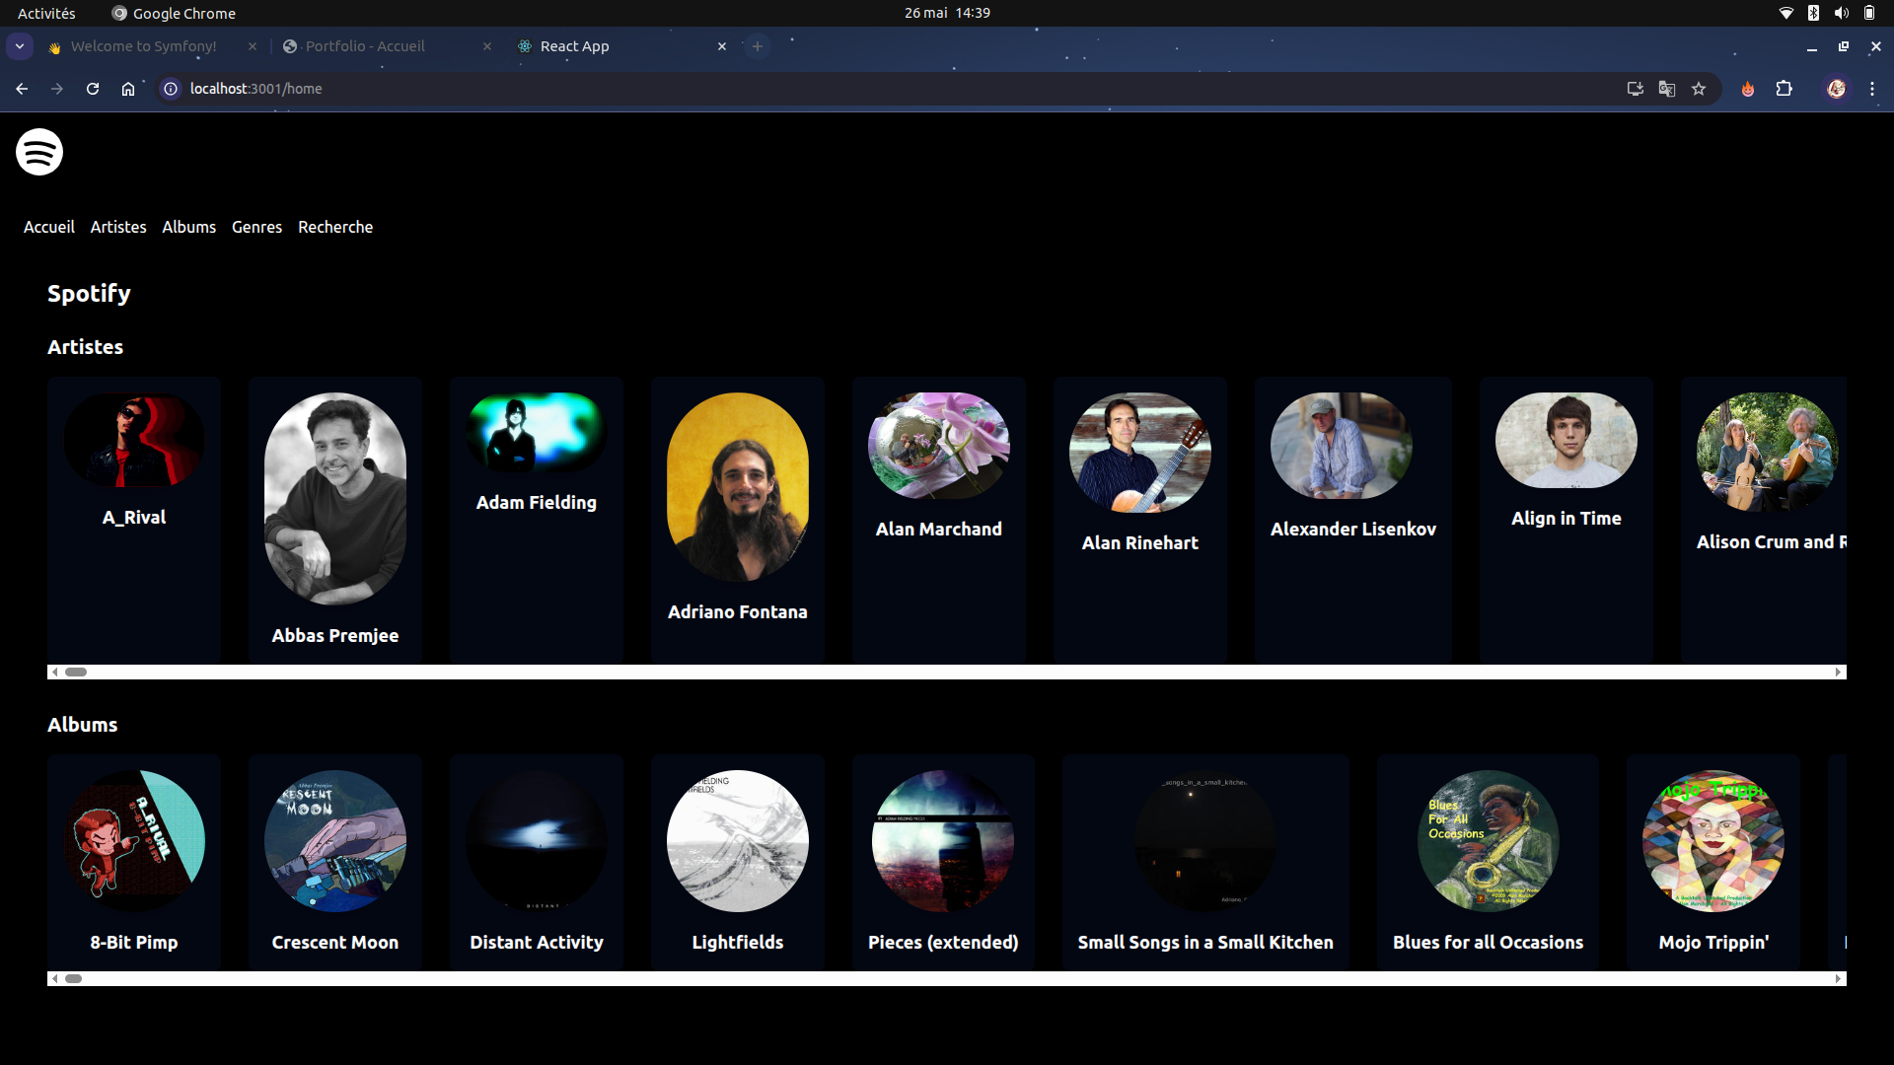This screenshot has width=1894, height=1065.
Task: Open Small Songs in a Small Kitchen cover
Action: click(1205, 841)
